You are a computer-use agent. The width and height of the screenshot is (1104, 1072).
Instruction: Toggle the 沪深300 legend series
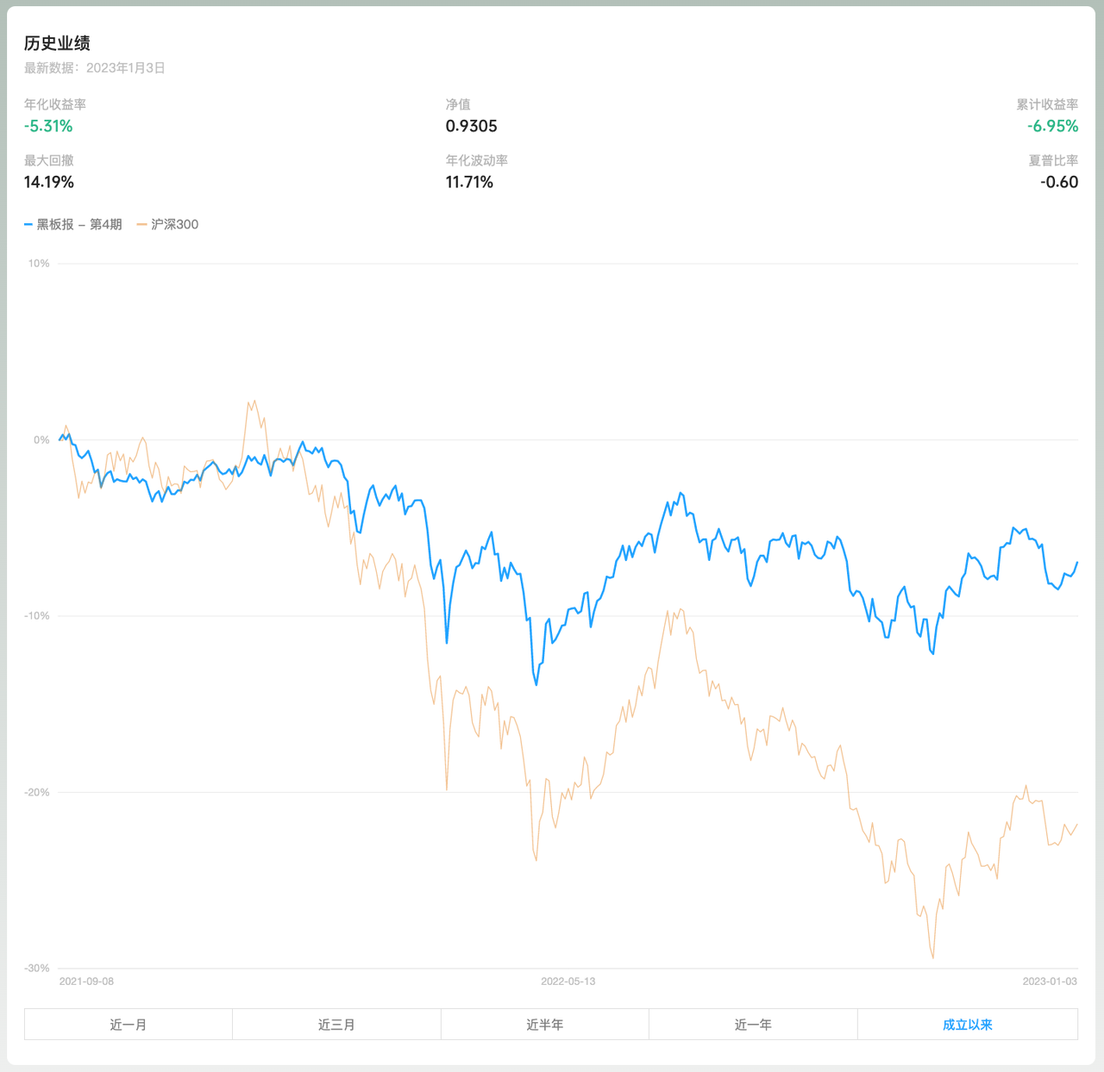(174, 224)
